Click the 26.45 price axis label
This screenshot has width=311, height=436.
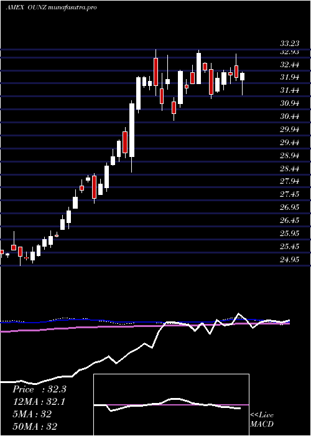(x=290, y=220)
